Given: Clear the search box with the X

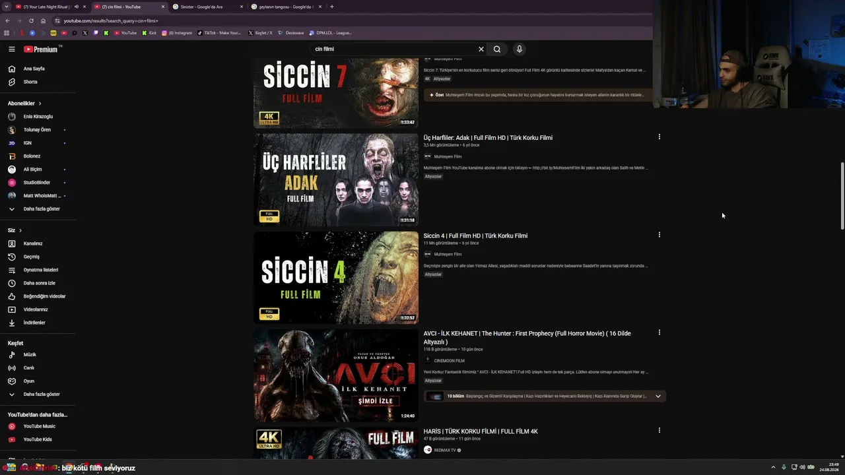Looking at the screenshot, I should click(481, 49).
